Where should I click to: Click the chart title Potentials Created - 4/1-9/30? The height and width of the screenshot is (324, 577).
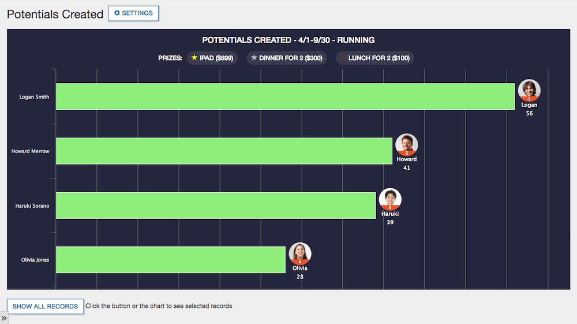[288, 40]
